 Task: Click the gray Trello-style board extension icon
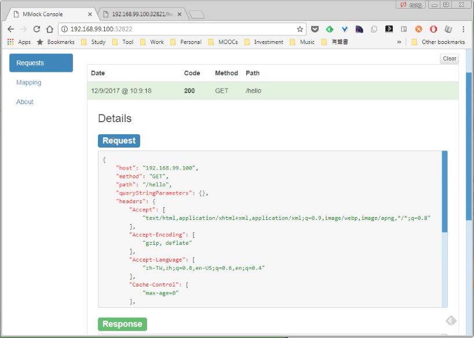pyautogui.click(x=403, y=29)
